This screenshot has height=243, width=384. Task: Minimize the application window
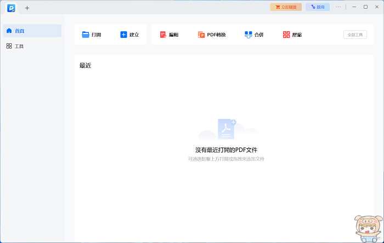point(354,7)
